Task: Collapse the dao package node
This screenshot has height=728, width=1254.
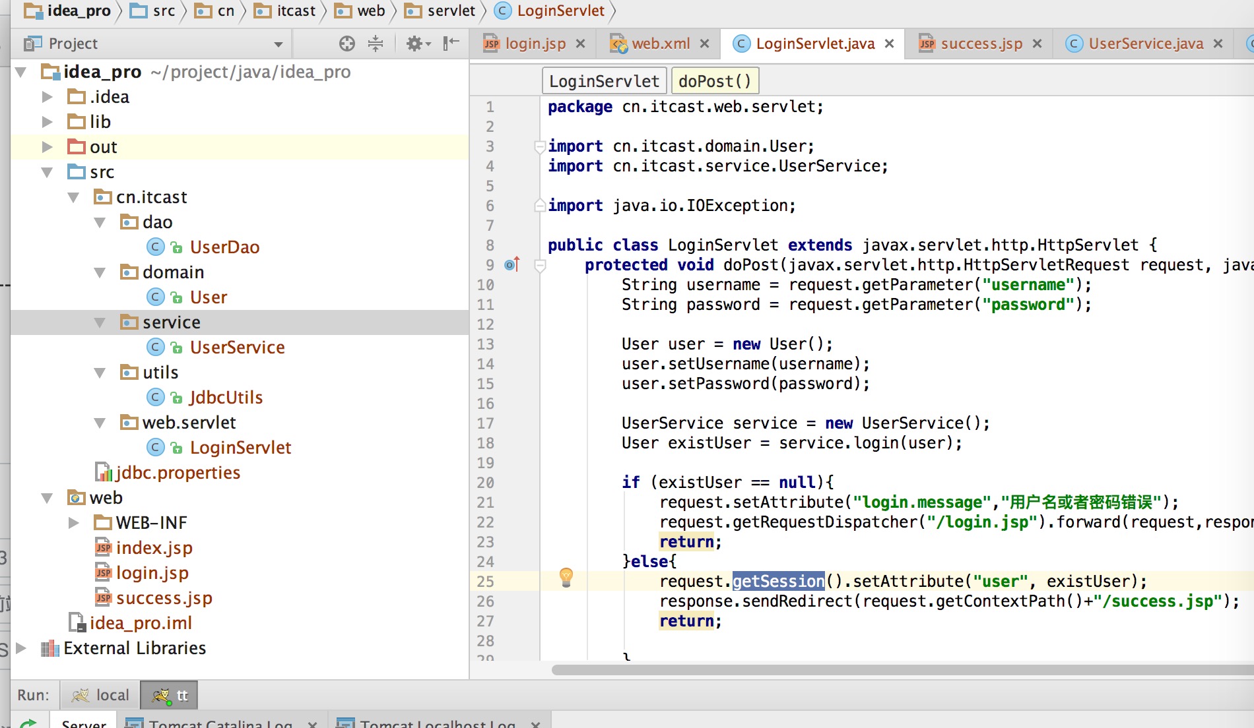Action: click(x=100, y=222)
